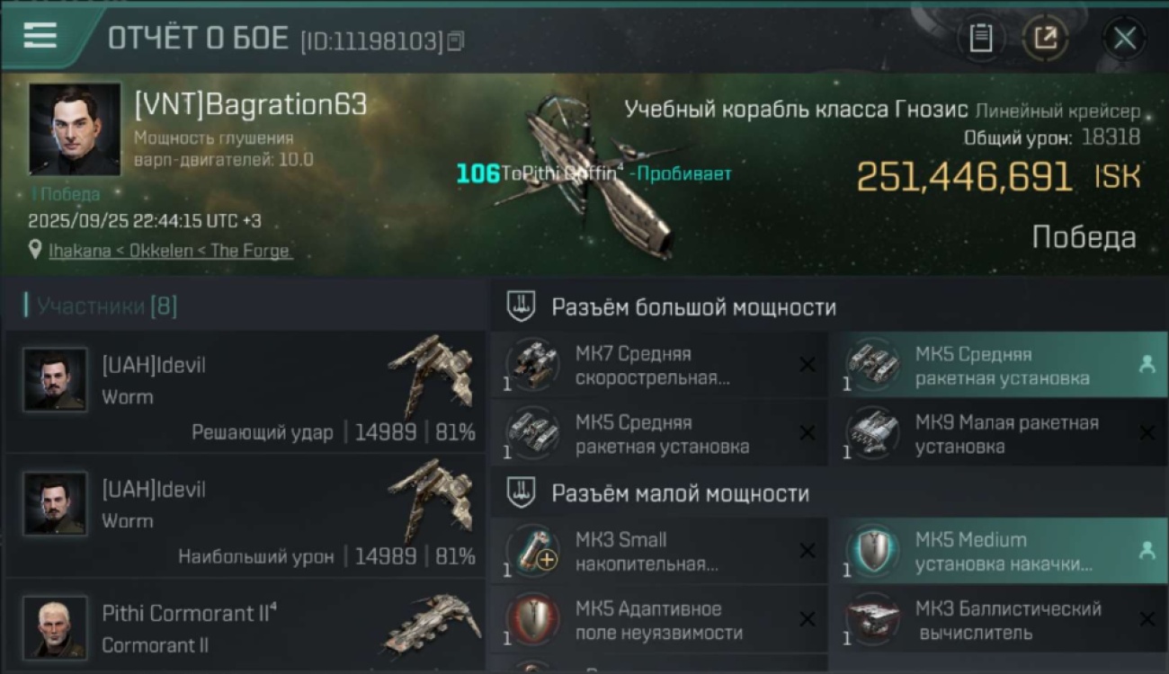This screenshot has height=674, width=1169.
Task: Select МК9 Малая ракетная установка
Action: pyautogui.click(x=998, y=434)
